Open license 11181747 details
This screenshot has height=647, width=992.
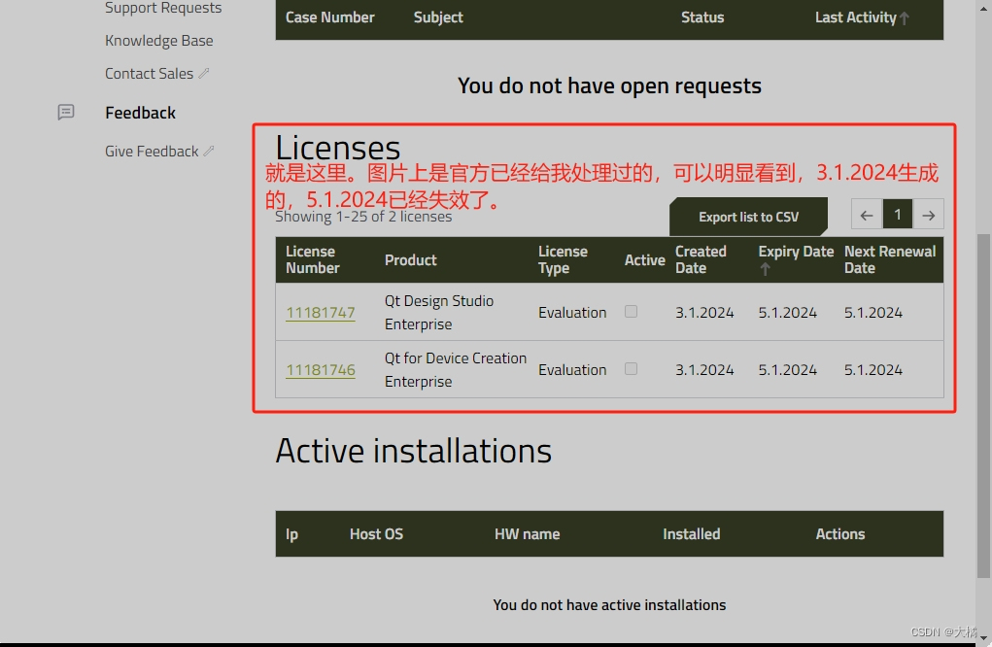point(321,312)
